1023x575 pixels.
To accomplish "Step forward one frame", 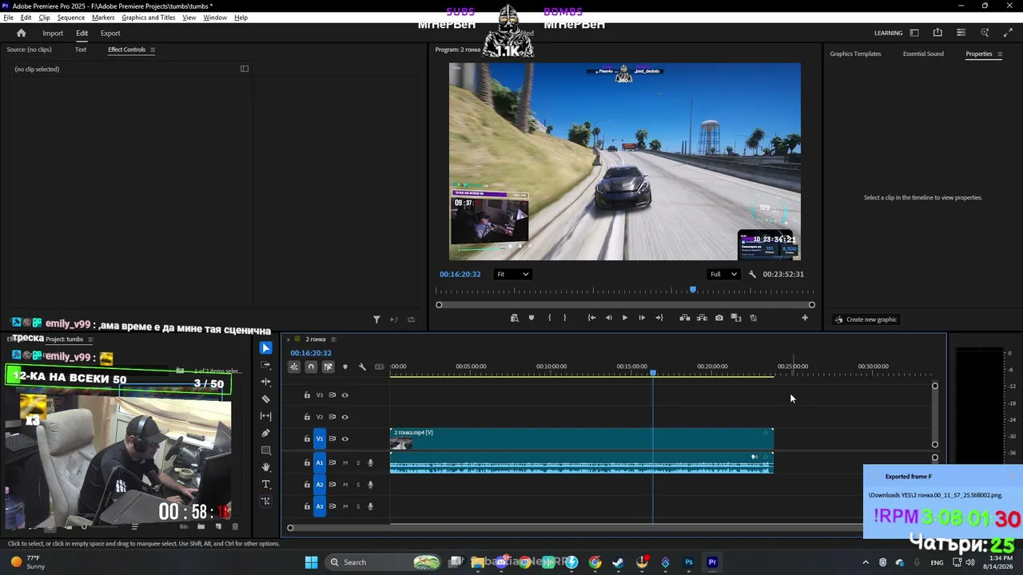I will (x=642, y=318).
